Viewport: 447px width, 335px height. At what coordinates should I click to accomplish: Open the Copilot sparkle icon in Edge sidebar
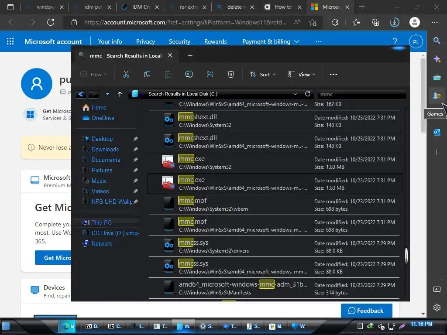click(x=437, y=59)
